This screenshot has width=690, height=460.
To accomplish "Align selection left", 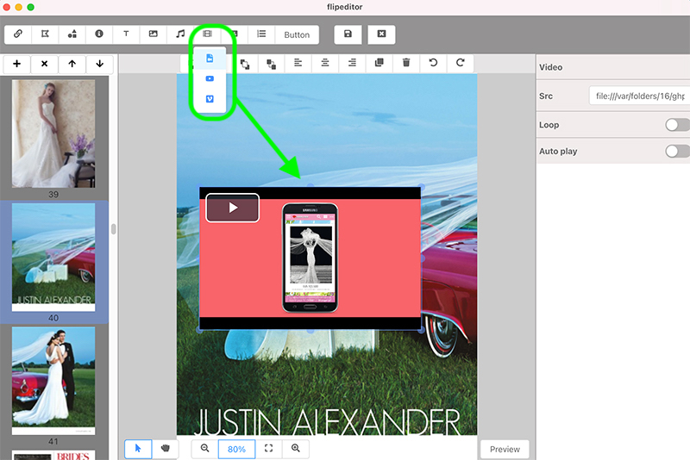I will (298, 63).
